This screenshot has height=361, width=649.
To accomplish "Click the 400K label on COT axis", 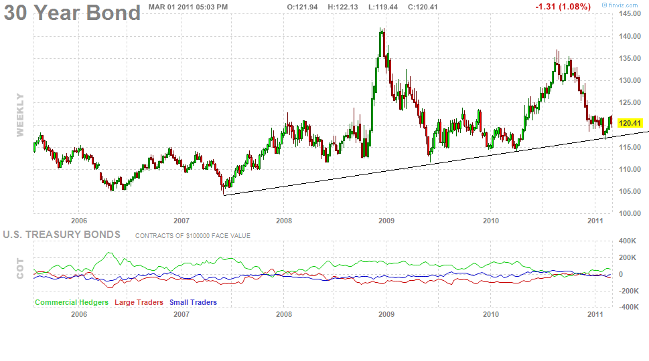I will [x=627, y=241].
